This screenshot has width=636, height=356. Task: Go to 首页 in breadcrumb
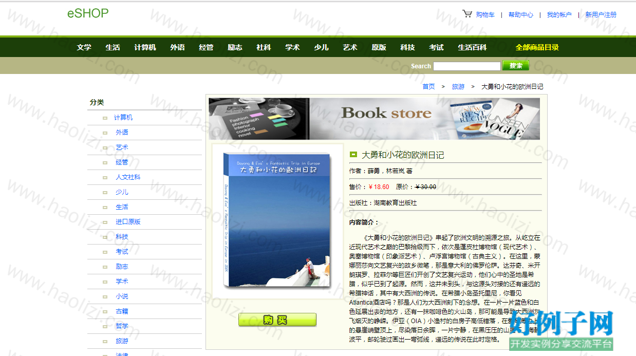428,87
